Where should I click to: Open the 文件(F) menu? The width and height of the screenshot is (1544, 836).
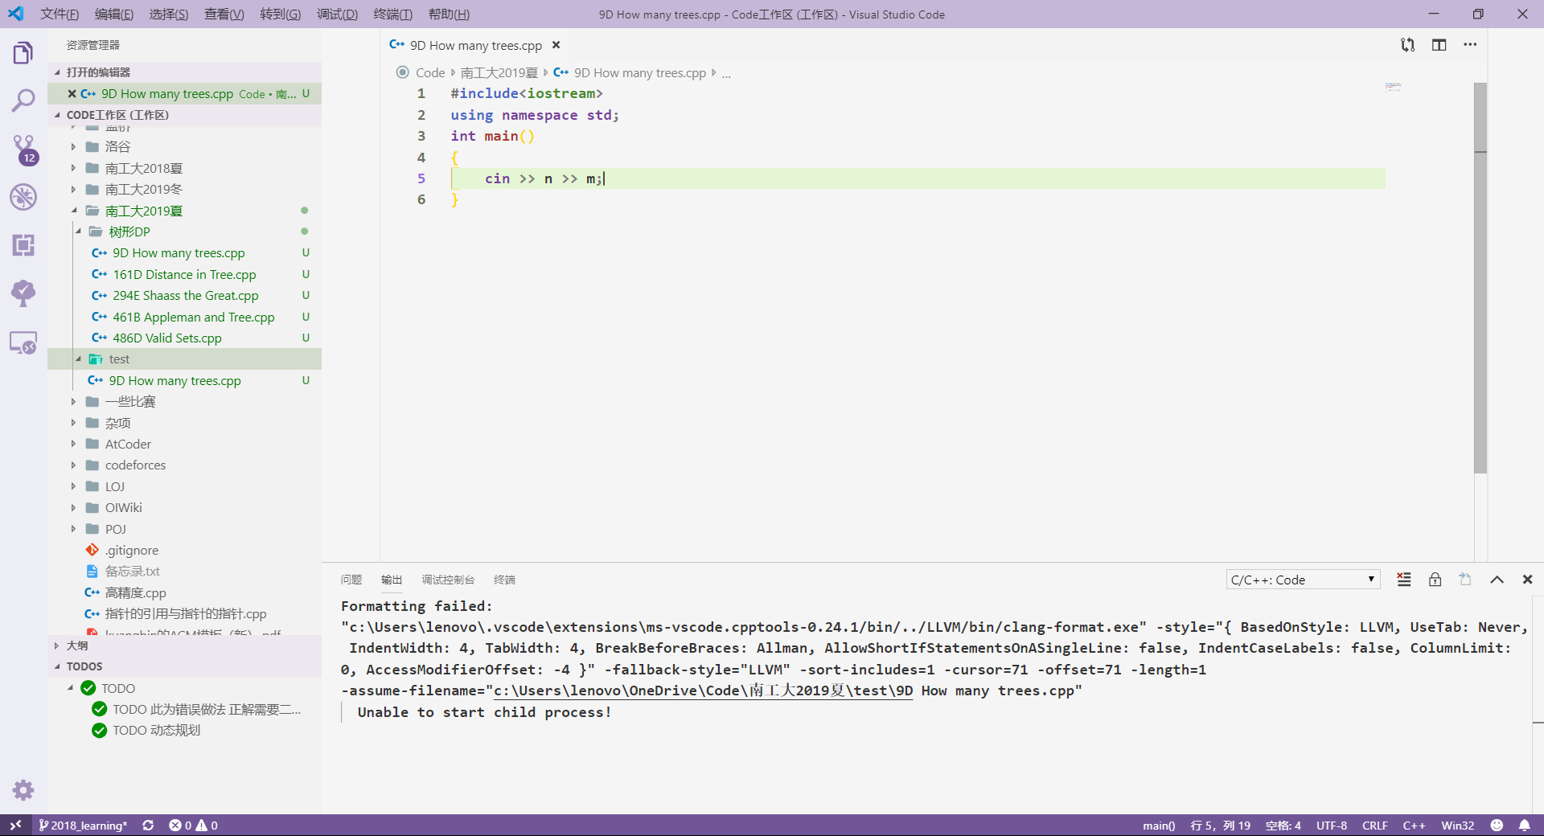point(60,14)
